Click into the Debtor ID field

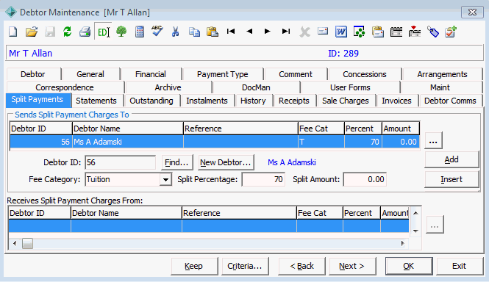click(120, 162)
